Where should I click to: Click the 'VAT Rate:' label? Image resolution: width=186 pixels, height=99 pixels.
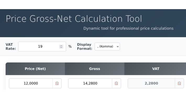(11, 47)
